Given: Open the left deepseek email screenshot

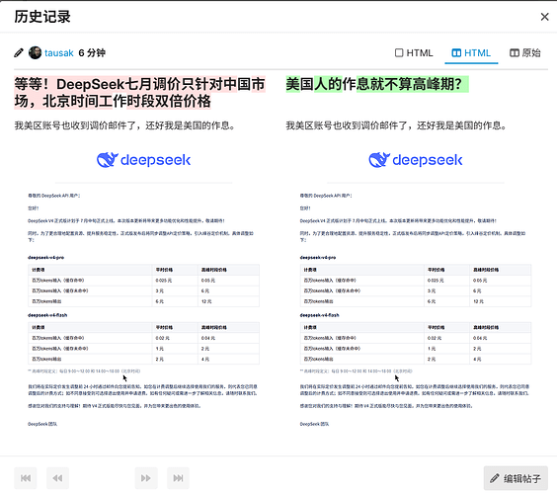Looking at the screenshot, I should [143, 290].
